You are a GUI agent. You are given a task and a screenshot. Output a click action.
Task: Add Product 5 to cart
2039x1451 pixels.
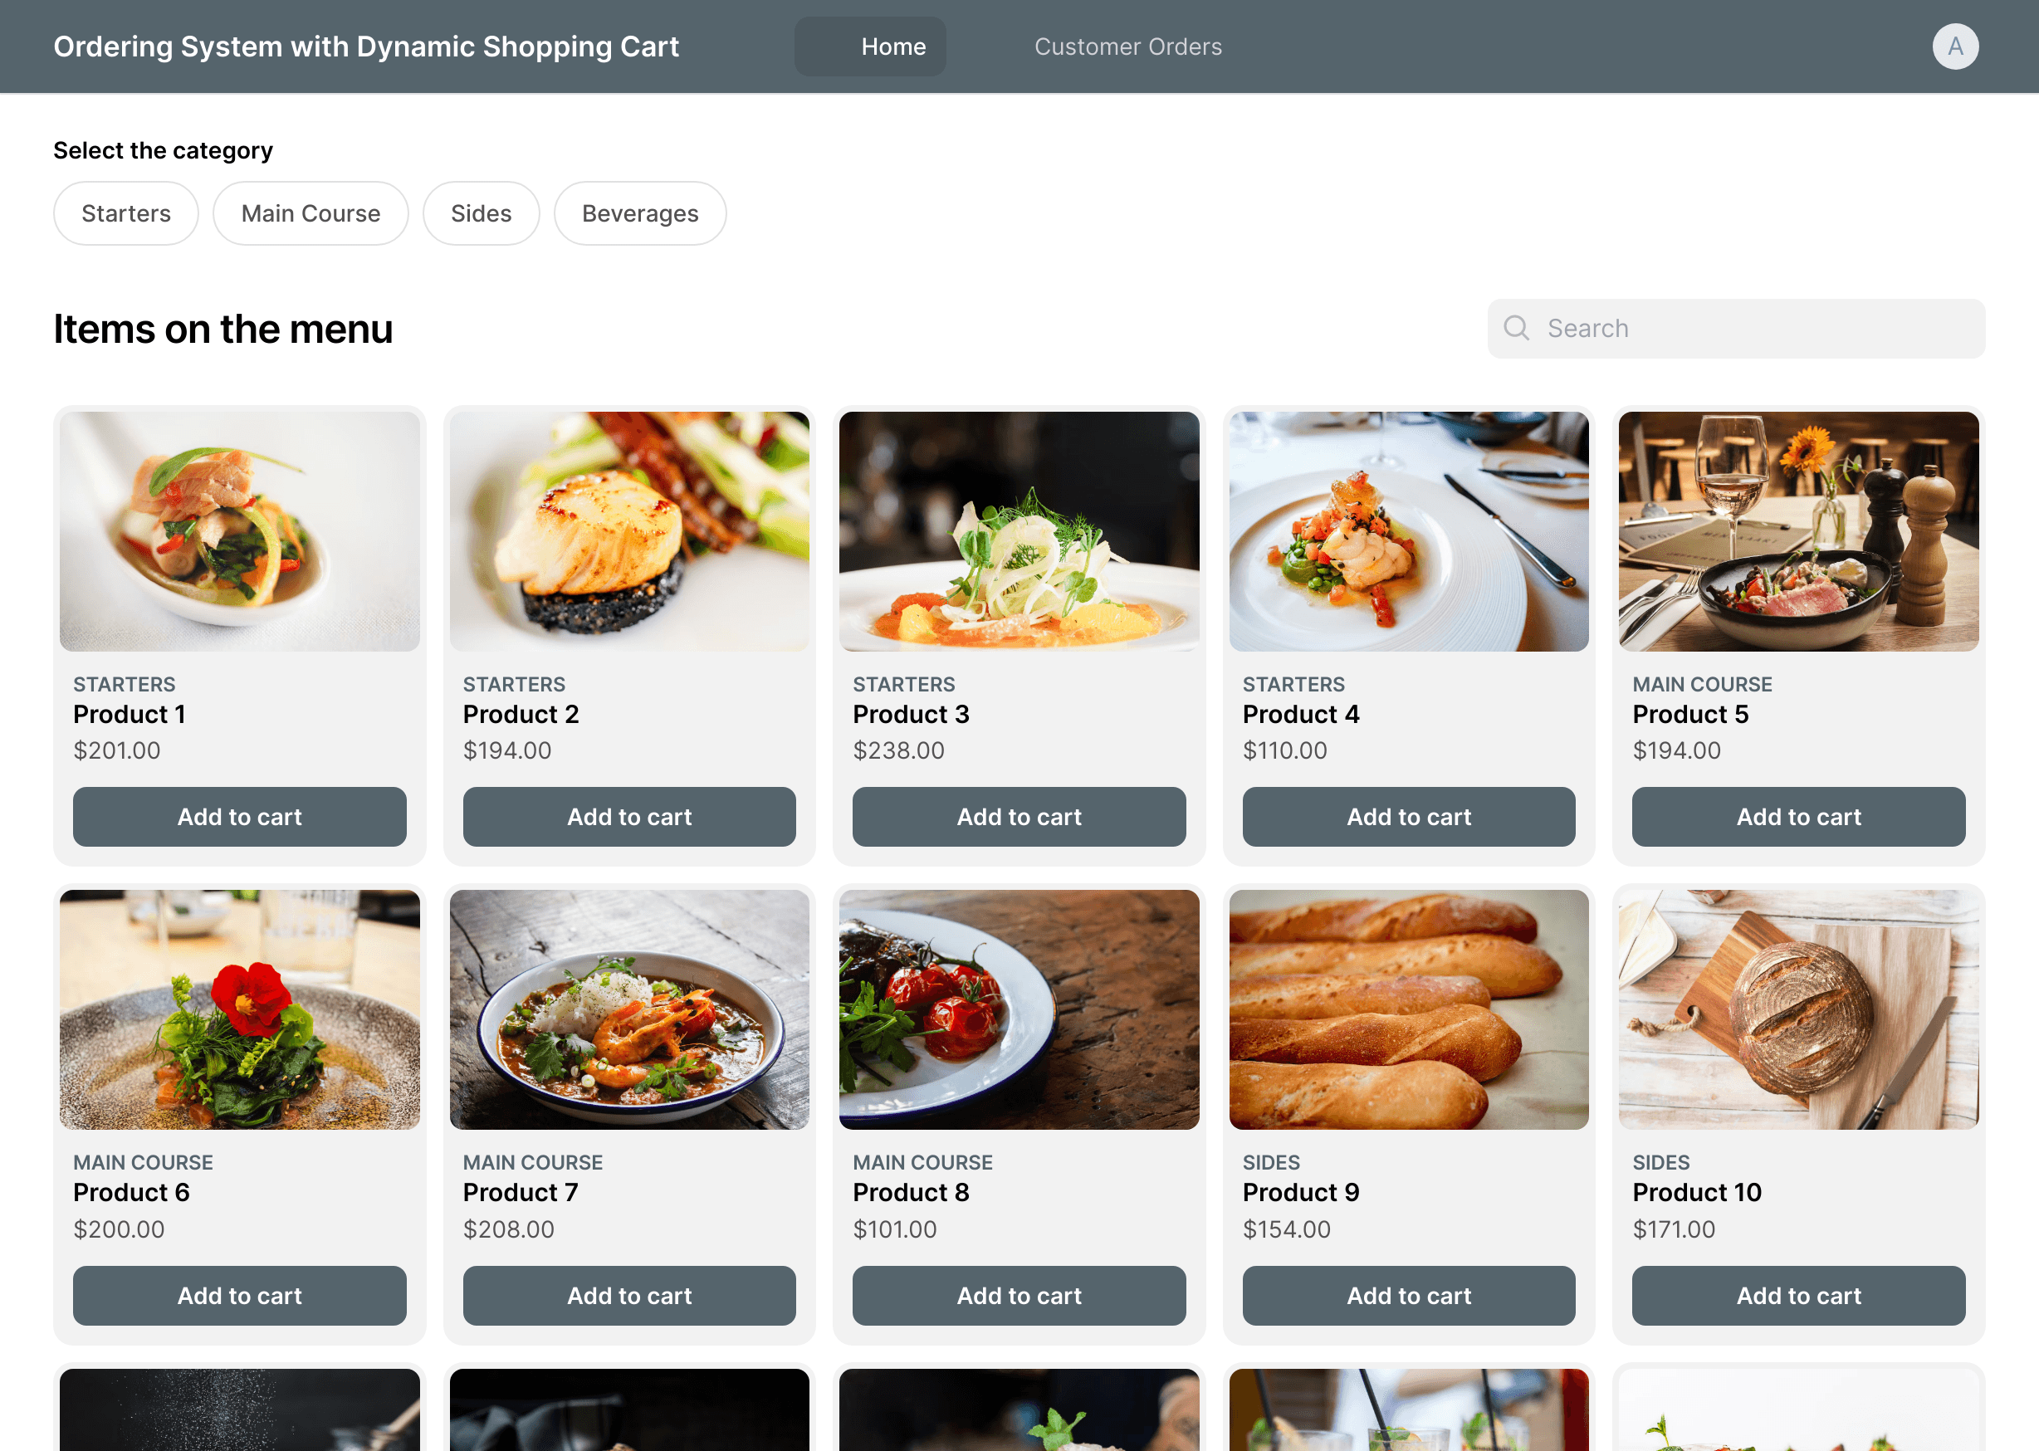click(x=1798, y=817)
